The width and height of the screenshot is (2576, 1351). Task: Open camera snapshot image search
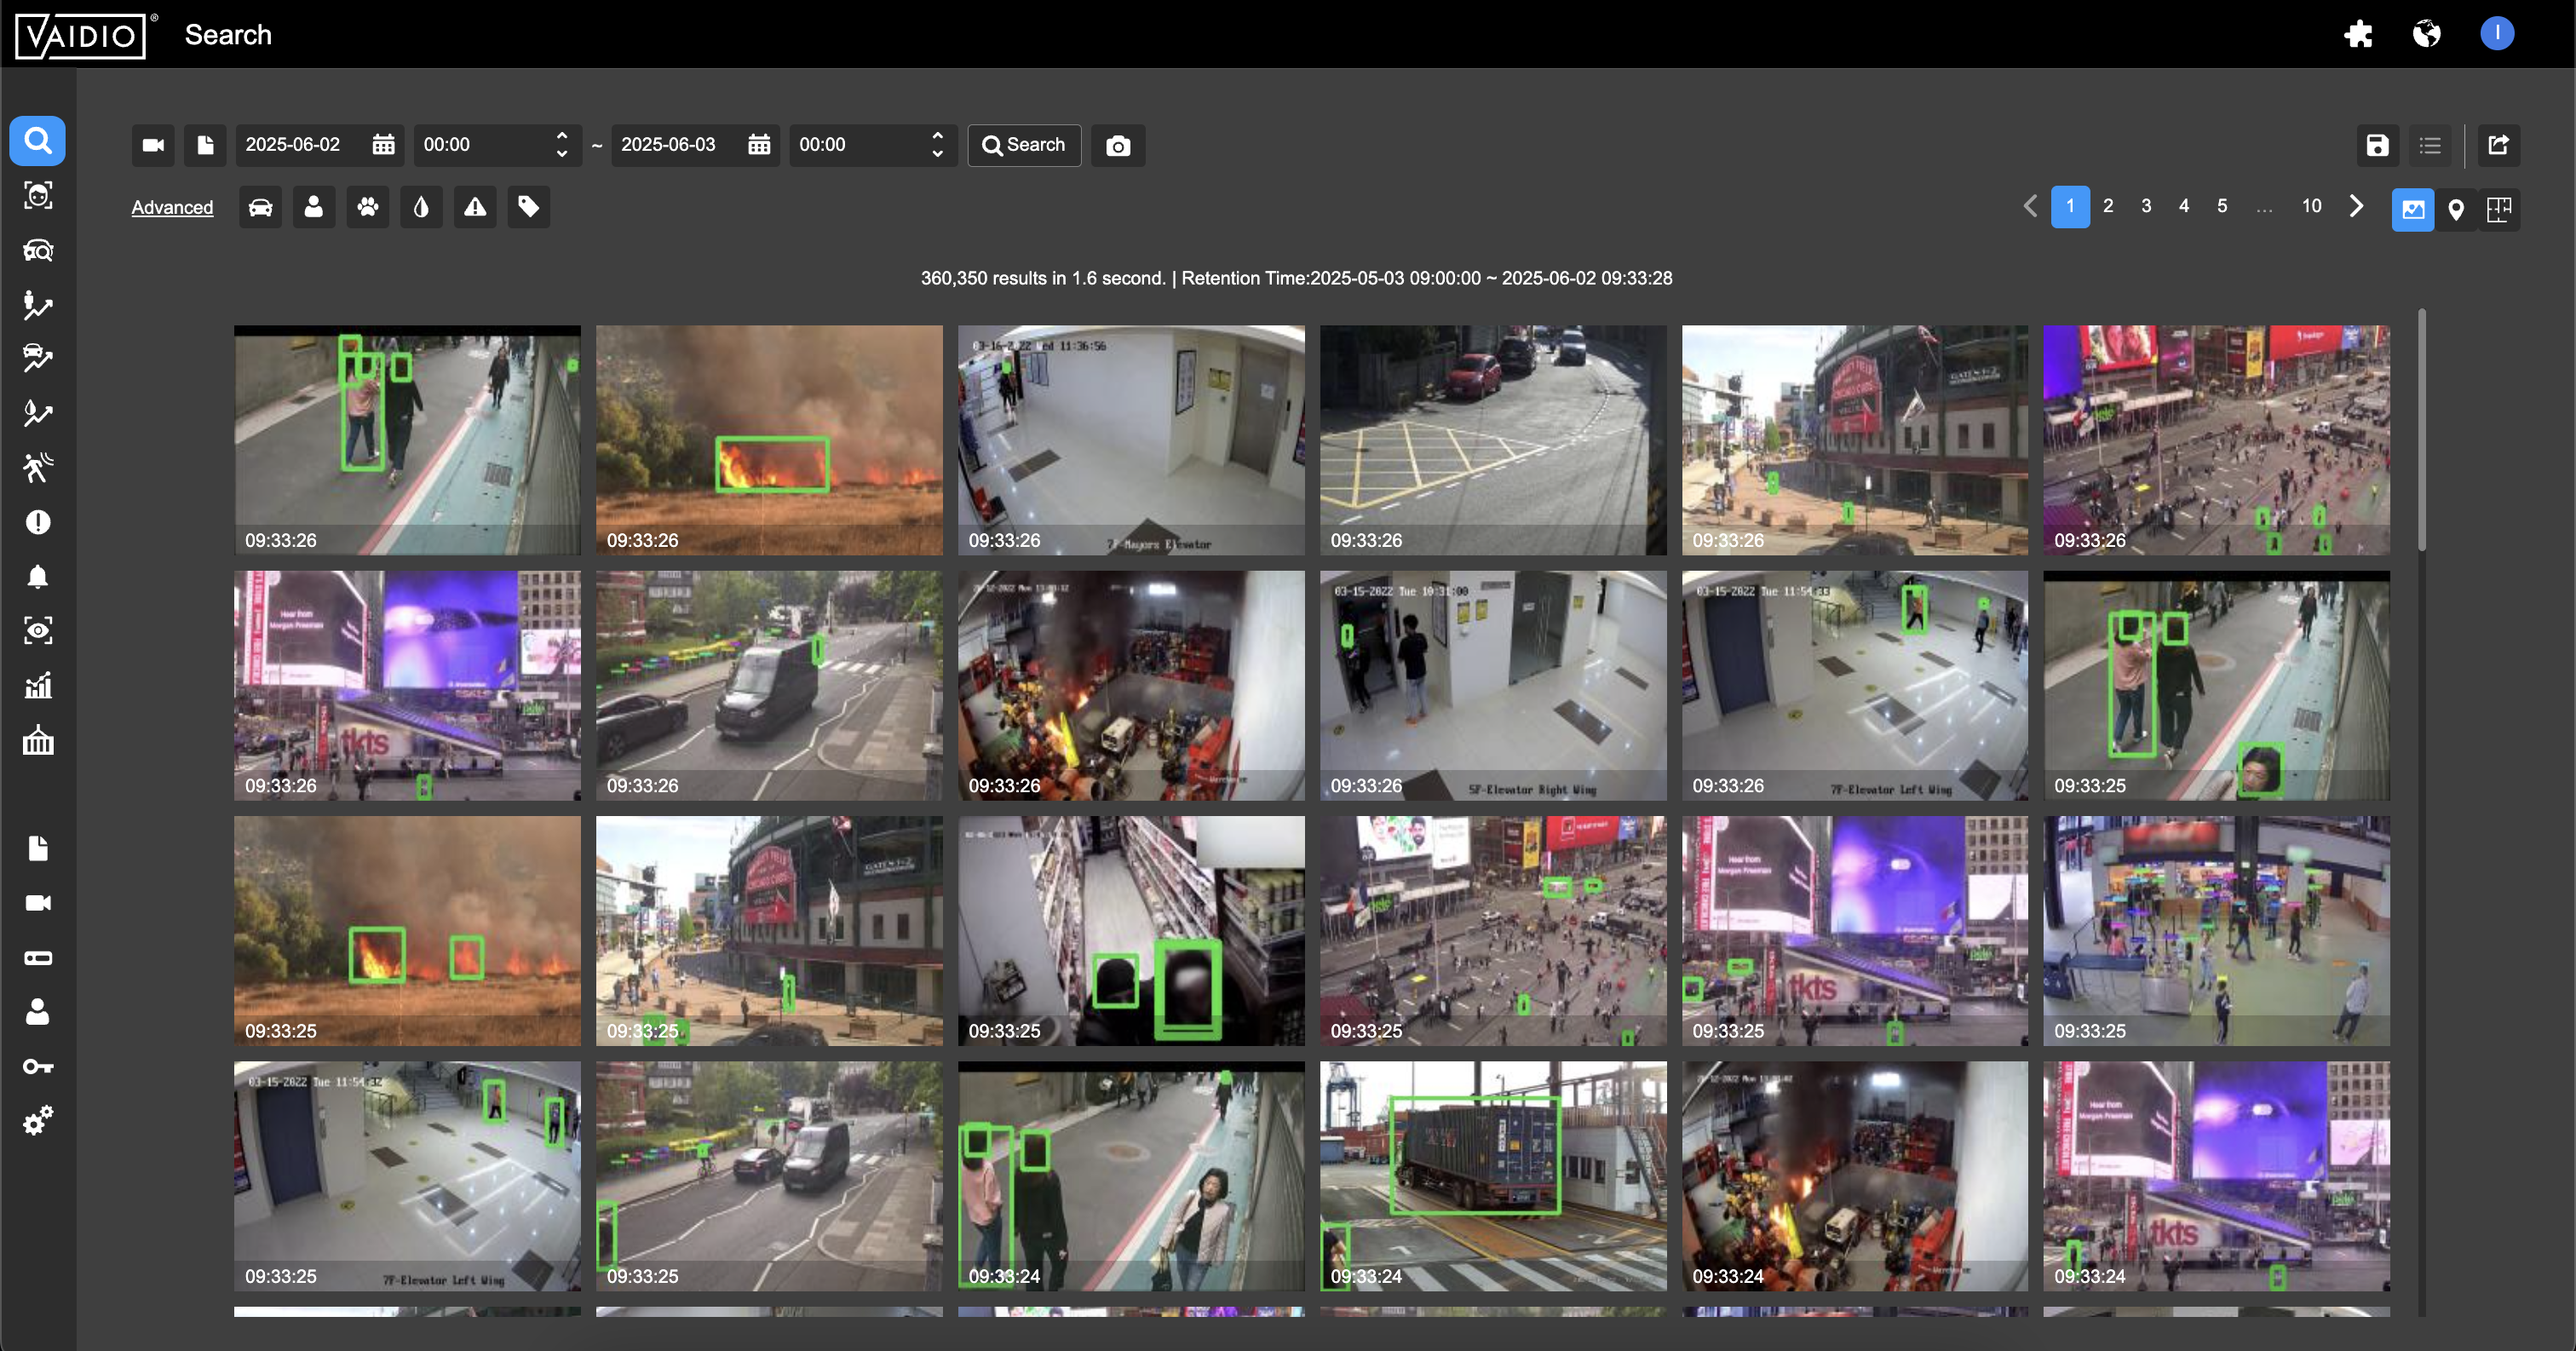[x=1118, y=146]
